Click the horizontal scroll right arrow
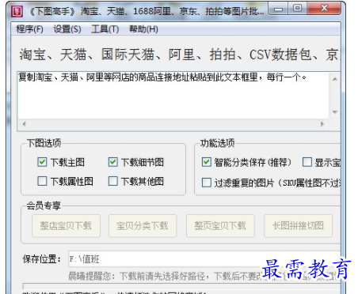The image size is (358, 294). coord(322,124)
